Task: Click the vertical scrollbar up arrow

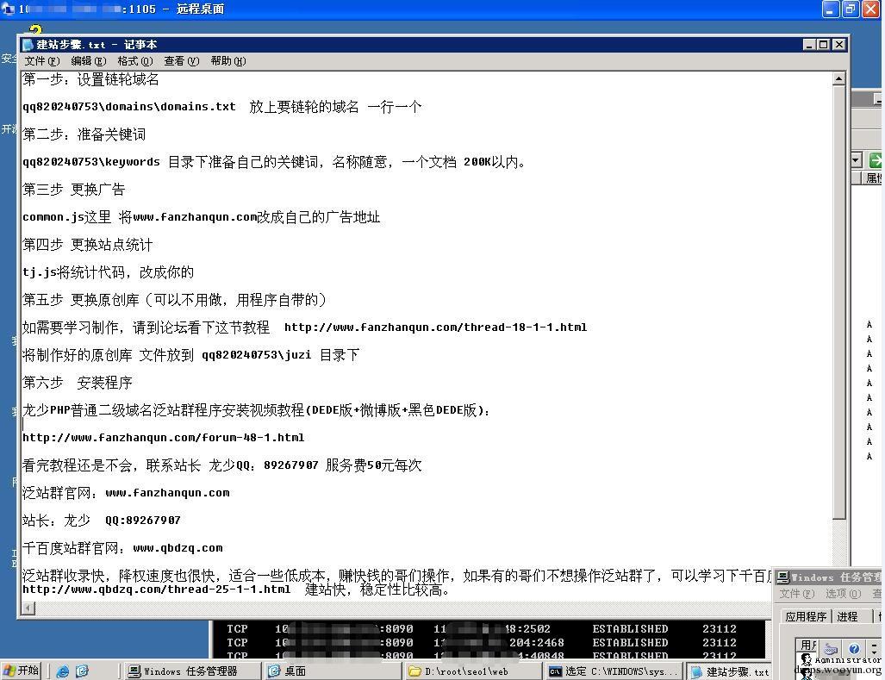Action: coord(839,78)
